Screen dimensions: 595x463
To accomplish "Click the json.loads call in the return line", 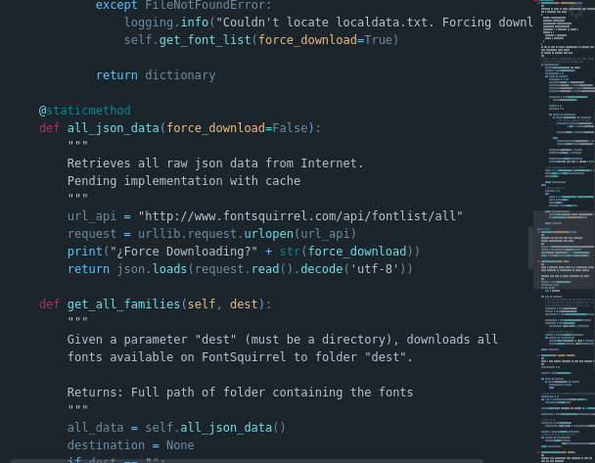I will [152, 269].
